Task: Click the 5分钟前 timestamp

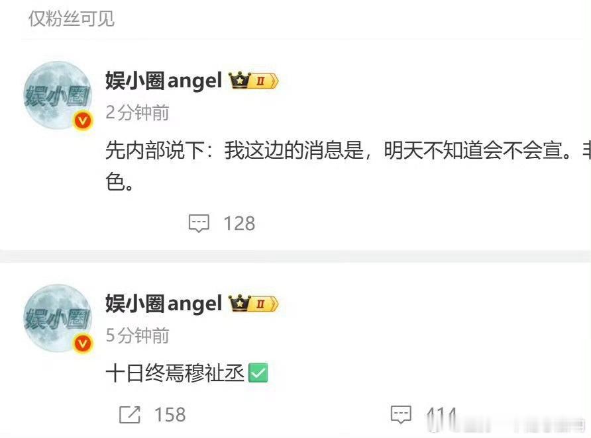Action: point(137,335)
